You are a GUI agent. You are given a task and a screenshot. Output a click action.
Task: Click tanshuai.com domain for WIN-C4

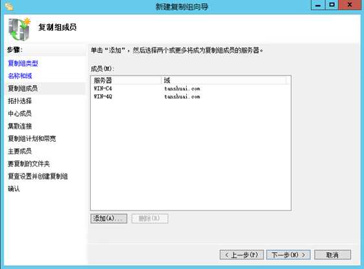pos(182,88)
